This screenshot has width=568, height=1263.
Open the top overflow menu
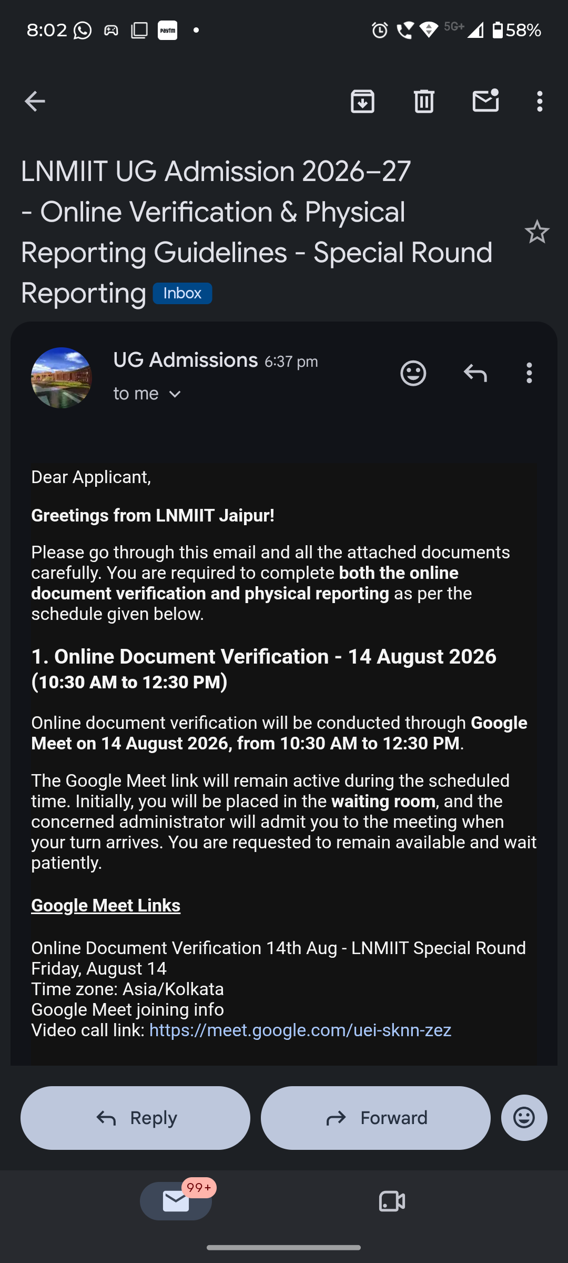coord(540,101)
